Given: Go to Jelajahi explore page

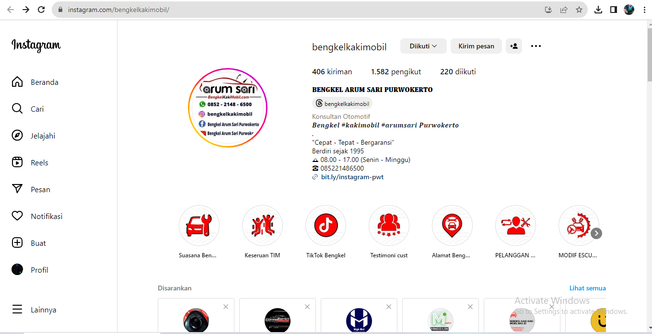Looking at the screenshot, I should pos(33,136).
